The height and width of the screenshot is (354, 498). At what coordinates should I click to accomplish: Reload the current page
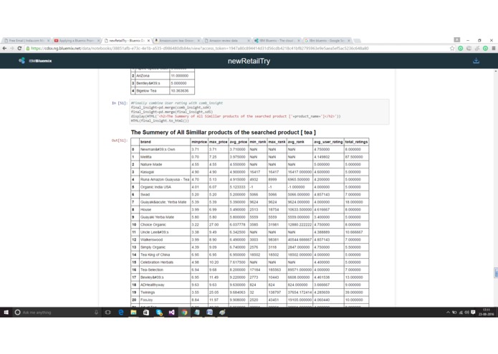tap(19, 48)
